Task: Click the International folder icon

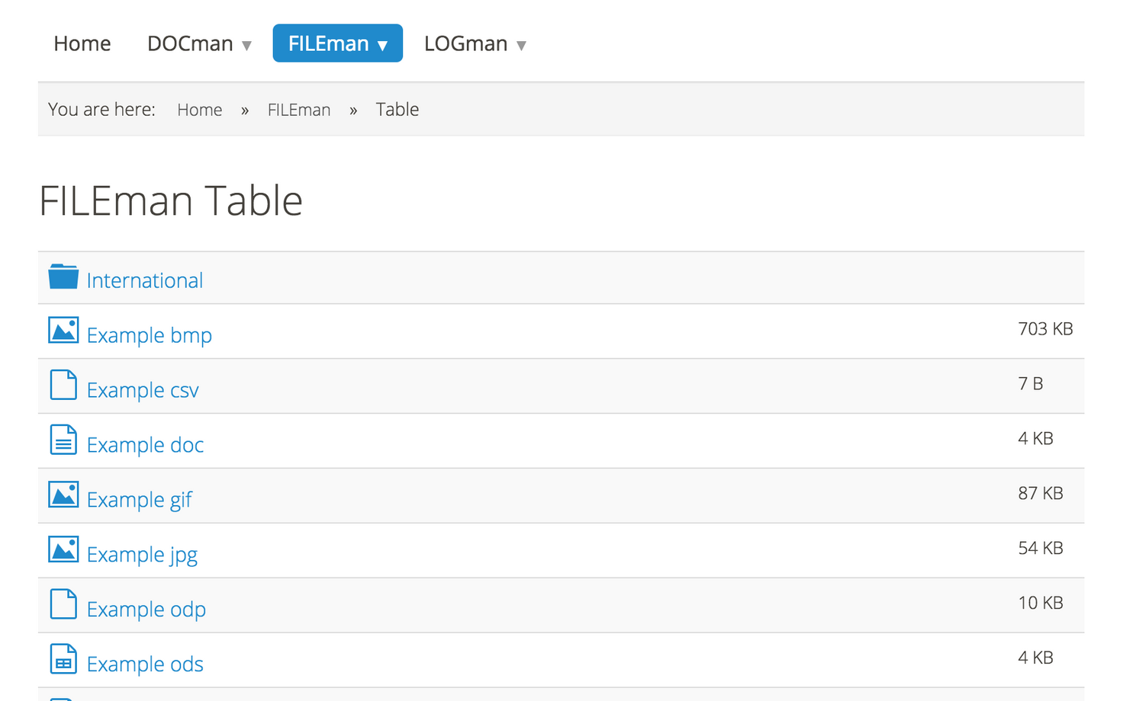Action: coord(63,277)
